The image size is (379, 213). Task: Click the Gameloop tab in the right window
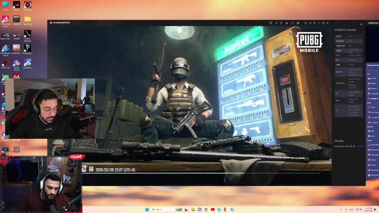373,23
